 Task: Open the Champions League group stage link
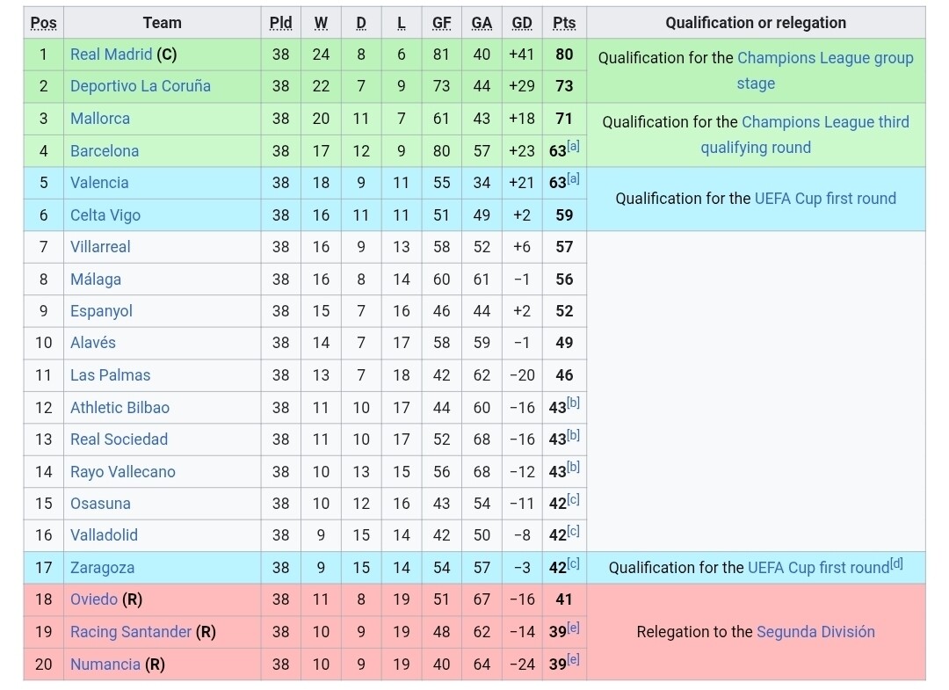(825, 59)
